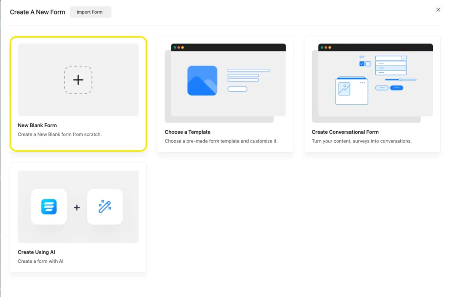Click 'Create a New Blank form from scratch.' text
Viewport: 450px width, 297px height.
(60, 134)
